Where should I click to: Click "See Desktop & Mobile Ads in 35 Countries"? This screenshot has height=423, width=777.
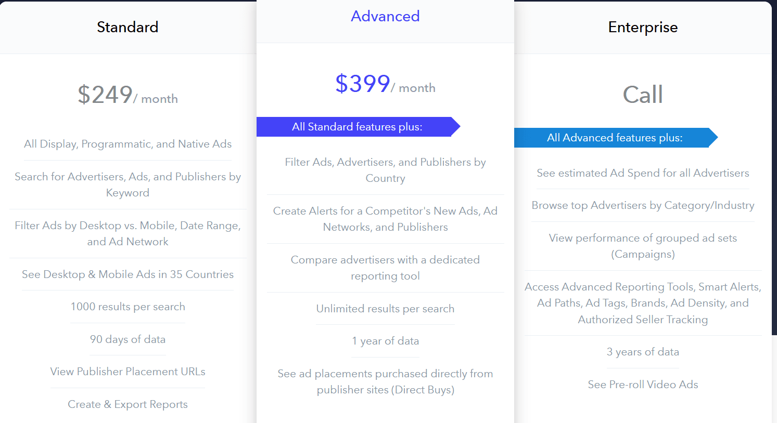pos(128,274)
